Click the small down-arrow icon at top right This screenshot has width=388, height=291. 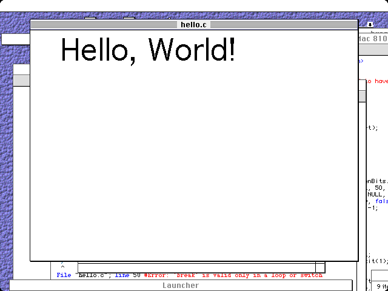[x=370, y=25]
